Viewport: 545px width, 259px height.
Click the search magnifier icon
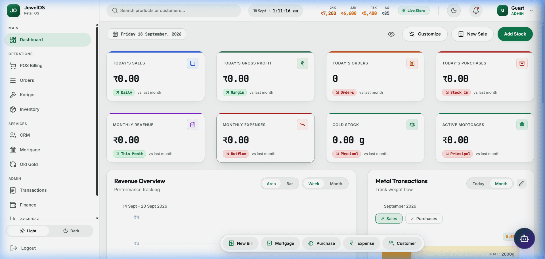point(115,11)
